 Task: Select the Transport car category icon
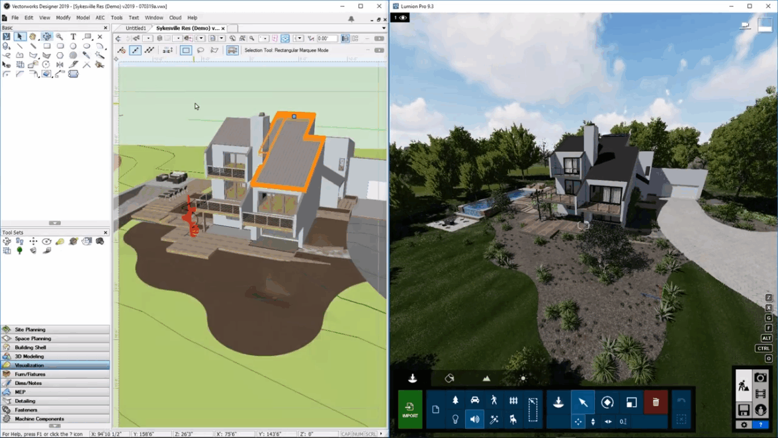(474, 400)
